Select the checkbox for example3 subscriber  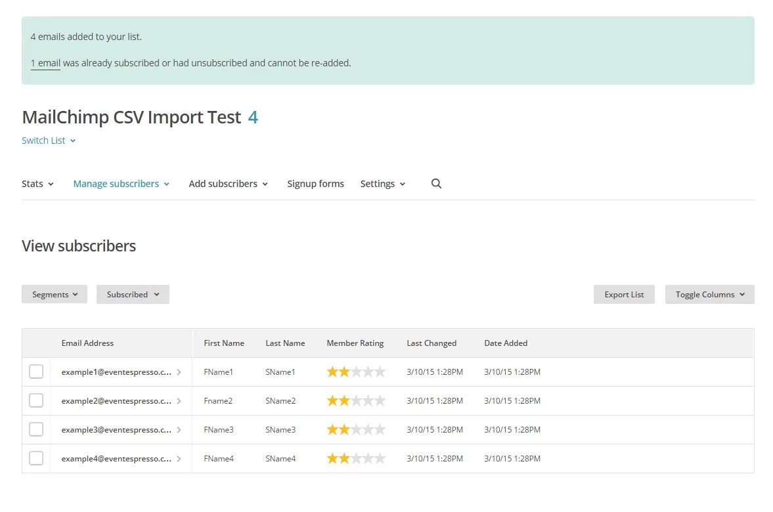coord(36,429)
